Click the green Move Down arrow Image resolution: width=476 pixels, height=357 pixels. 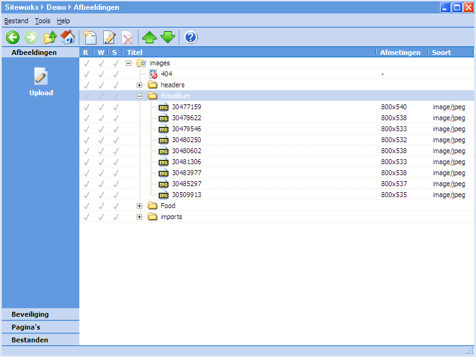tap(168, 37)
